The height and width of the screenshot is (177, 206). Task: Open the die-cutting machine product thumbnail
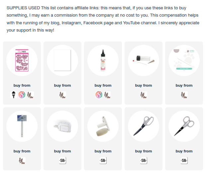62,126
